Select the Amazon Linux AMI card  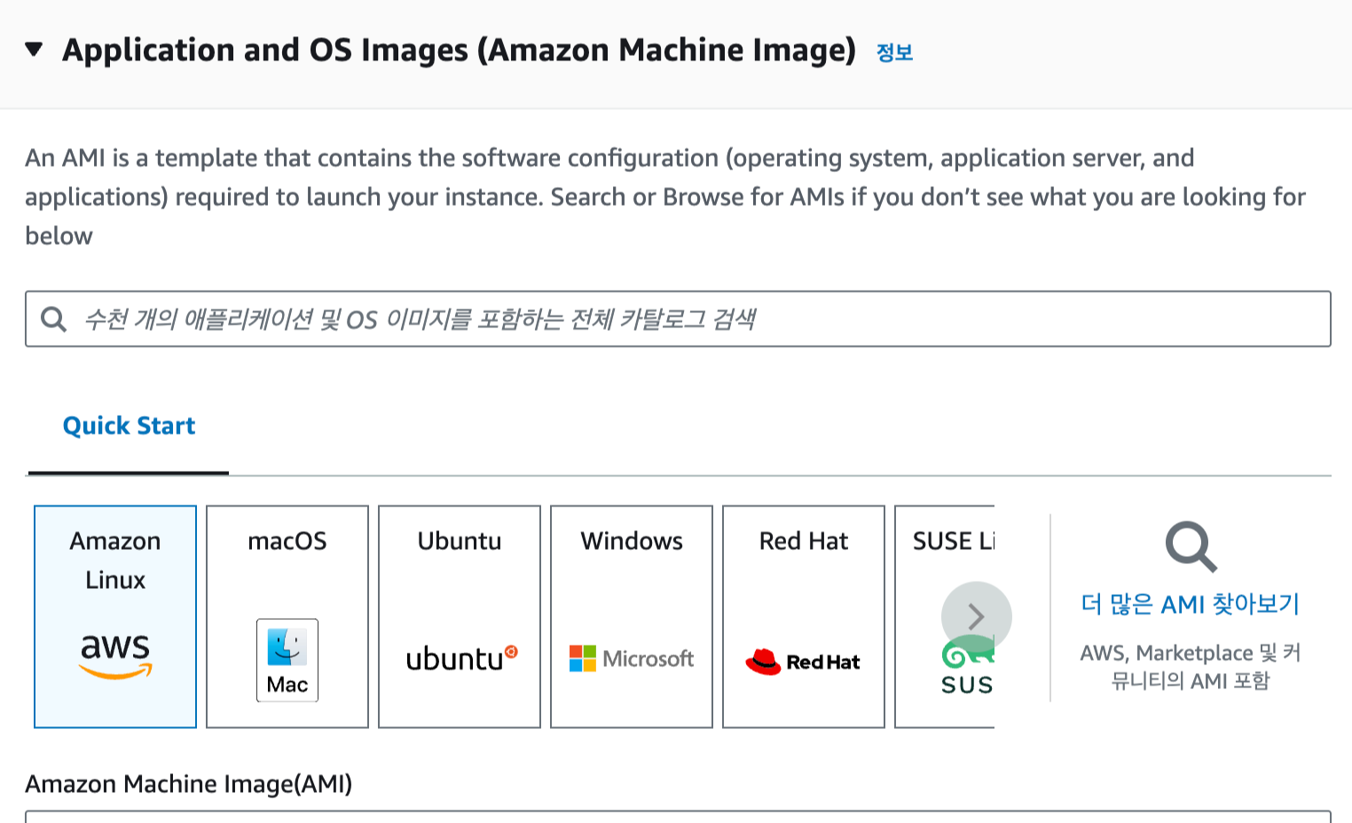(115, 616)
